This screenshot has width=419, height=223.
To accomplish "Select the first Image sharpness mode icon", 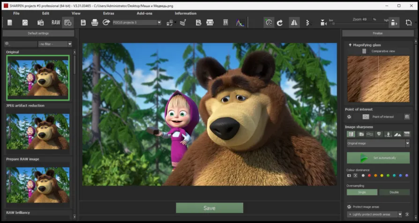I will 351,134.
